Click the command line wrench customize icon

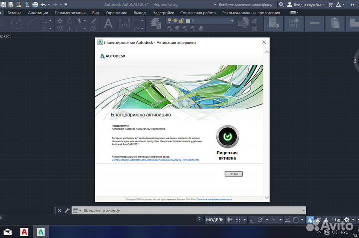click(x=67, y=210)
